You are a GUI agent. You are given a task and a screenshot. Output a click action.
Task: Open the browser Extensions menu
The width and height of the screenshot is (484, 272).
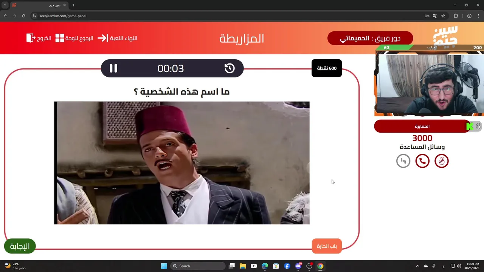click(x=456, y=16)
